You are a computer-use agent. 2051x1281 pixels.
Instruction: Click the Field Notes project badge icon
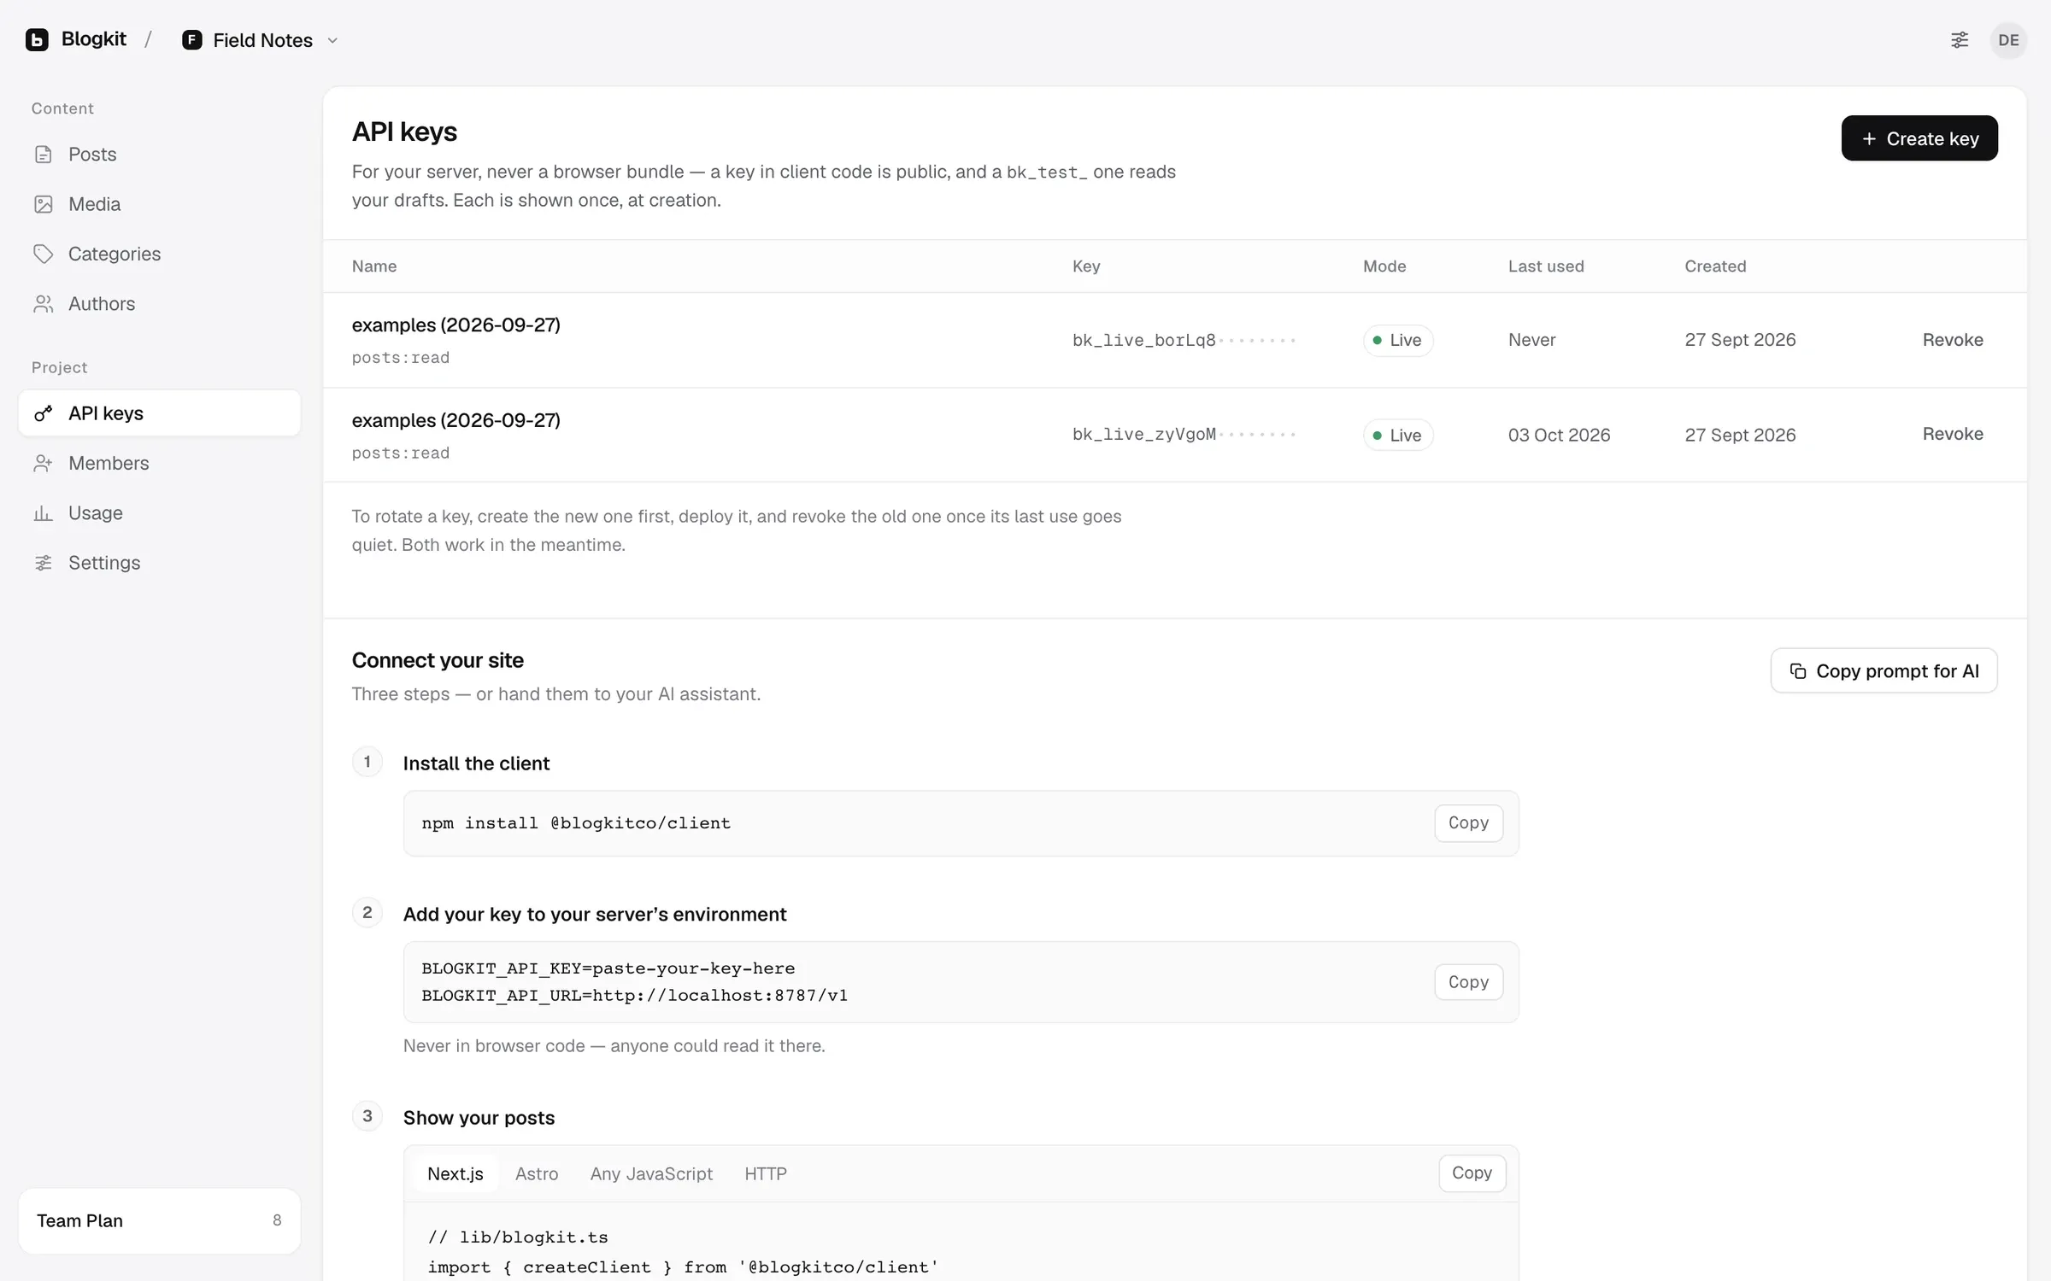click(192, 40)
